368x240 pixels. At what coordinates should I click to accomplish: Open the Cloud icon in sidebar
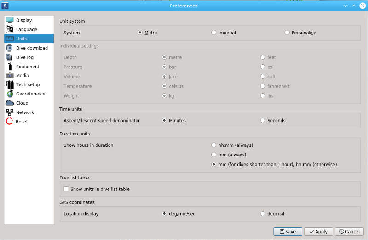pyautogui.click(x=10, y=103)
